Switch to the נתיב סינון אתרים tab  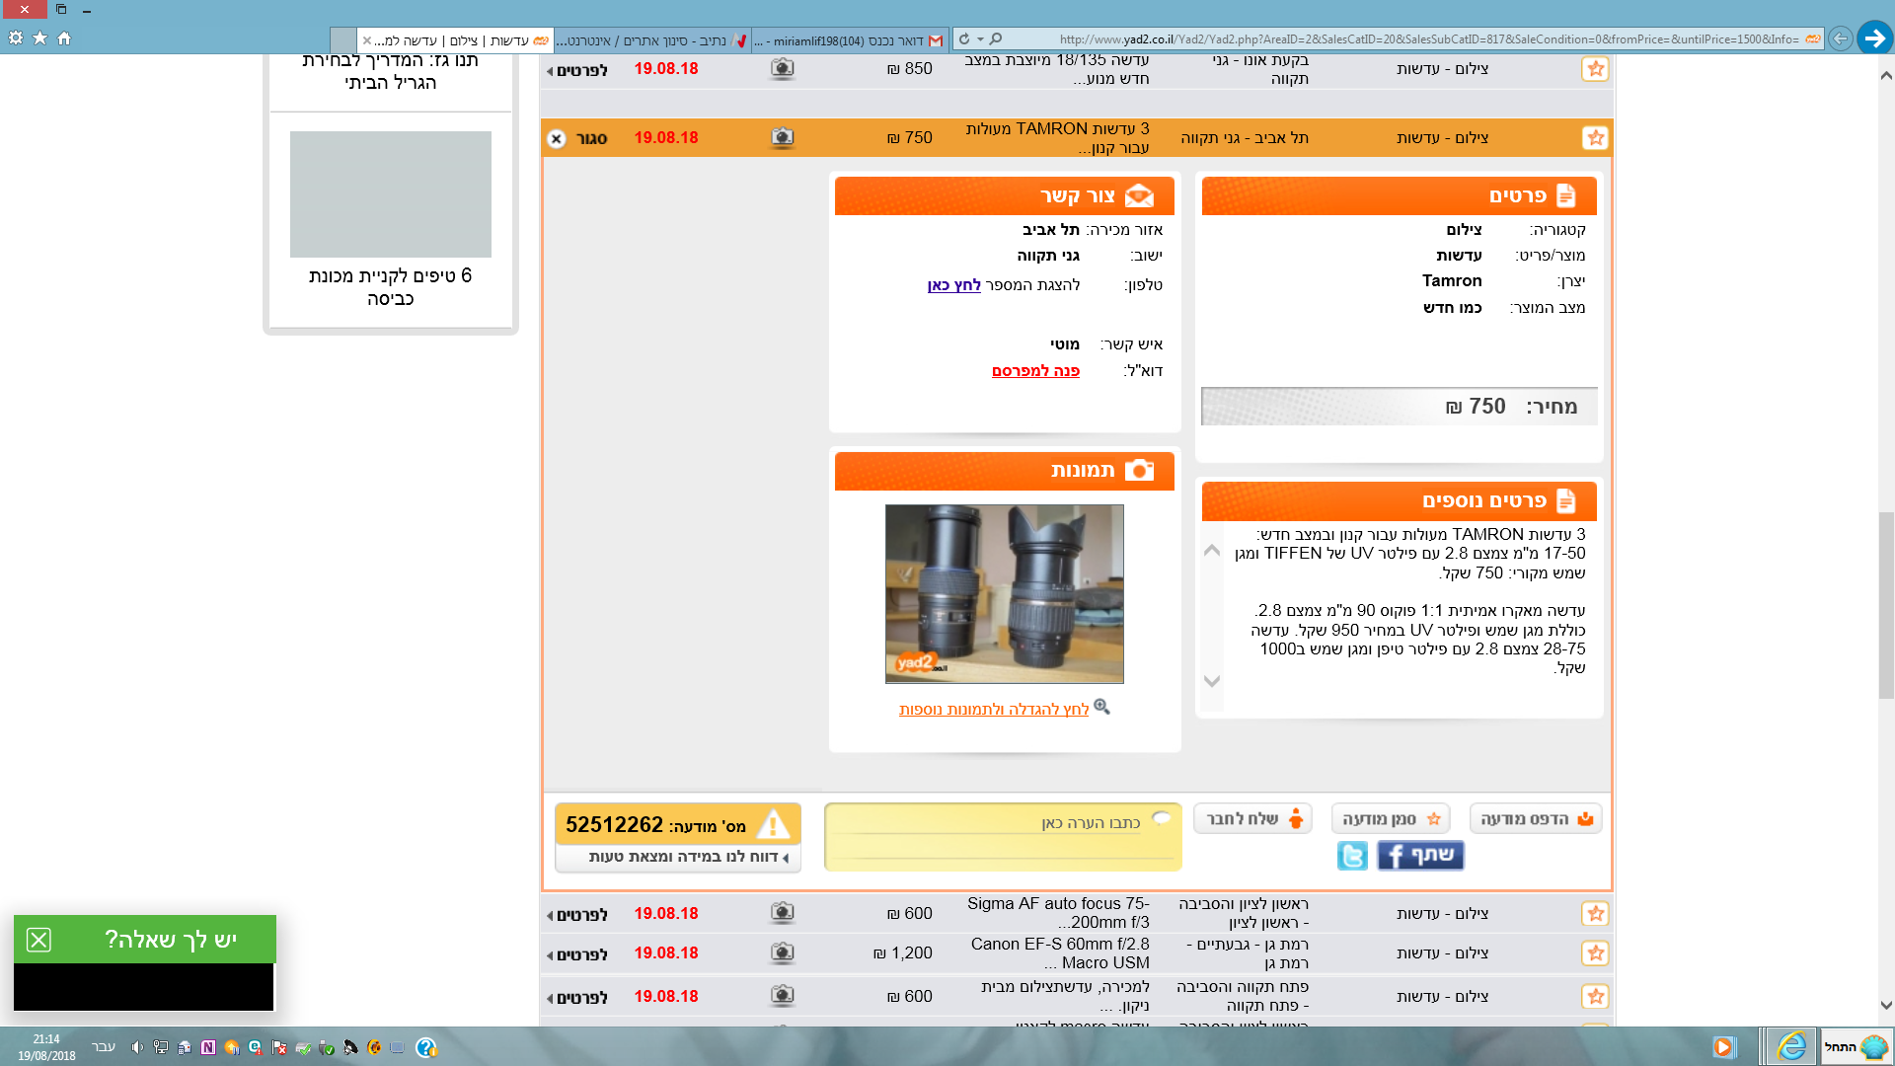pos(651,40)
